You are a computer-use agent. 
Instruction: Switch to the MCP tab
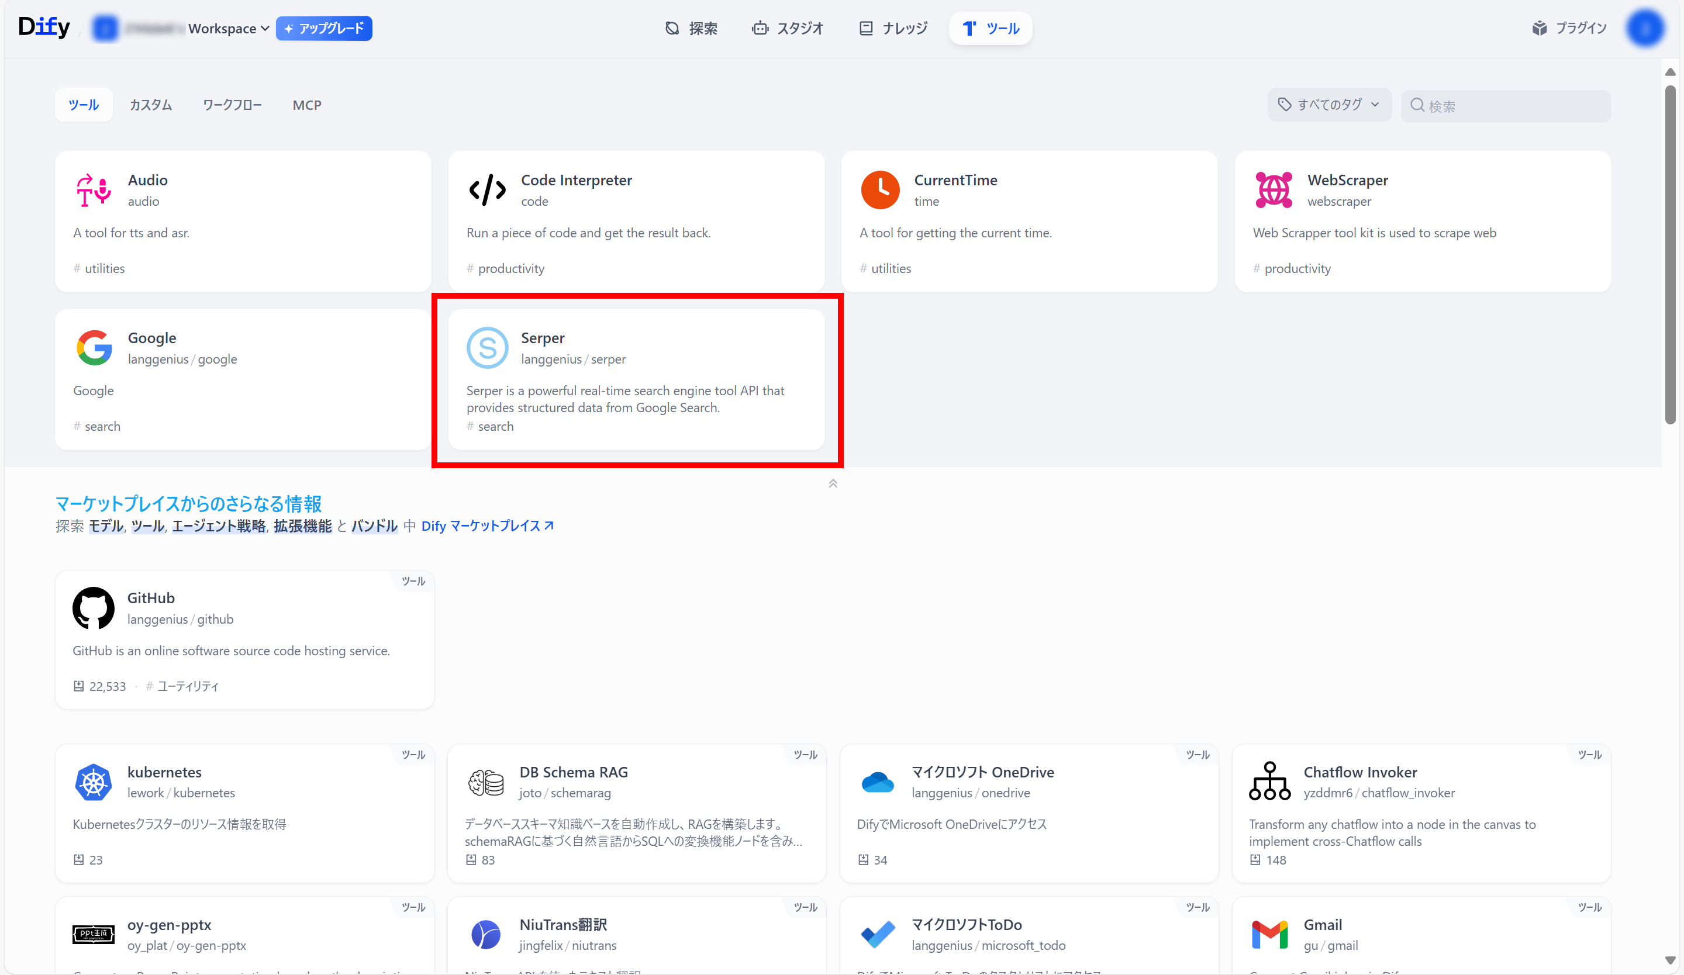point(307,105)
